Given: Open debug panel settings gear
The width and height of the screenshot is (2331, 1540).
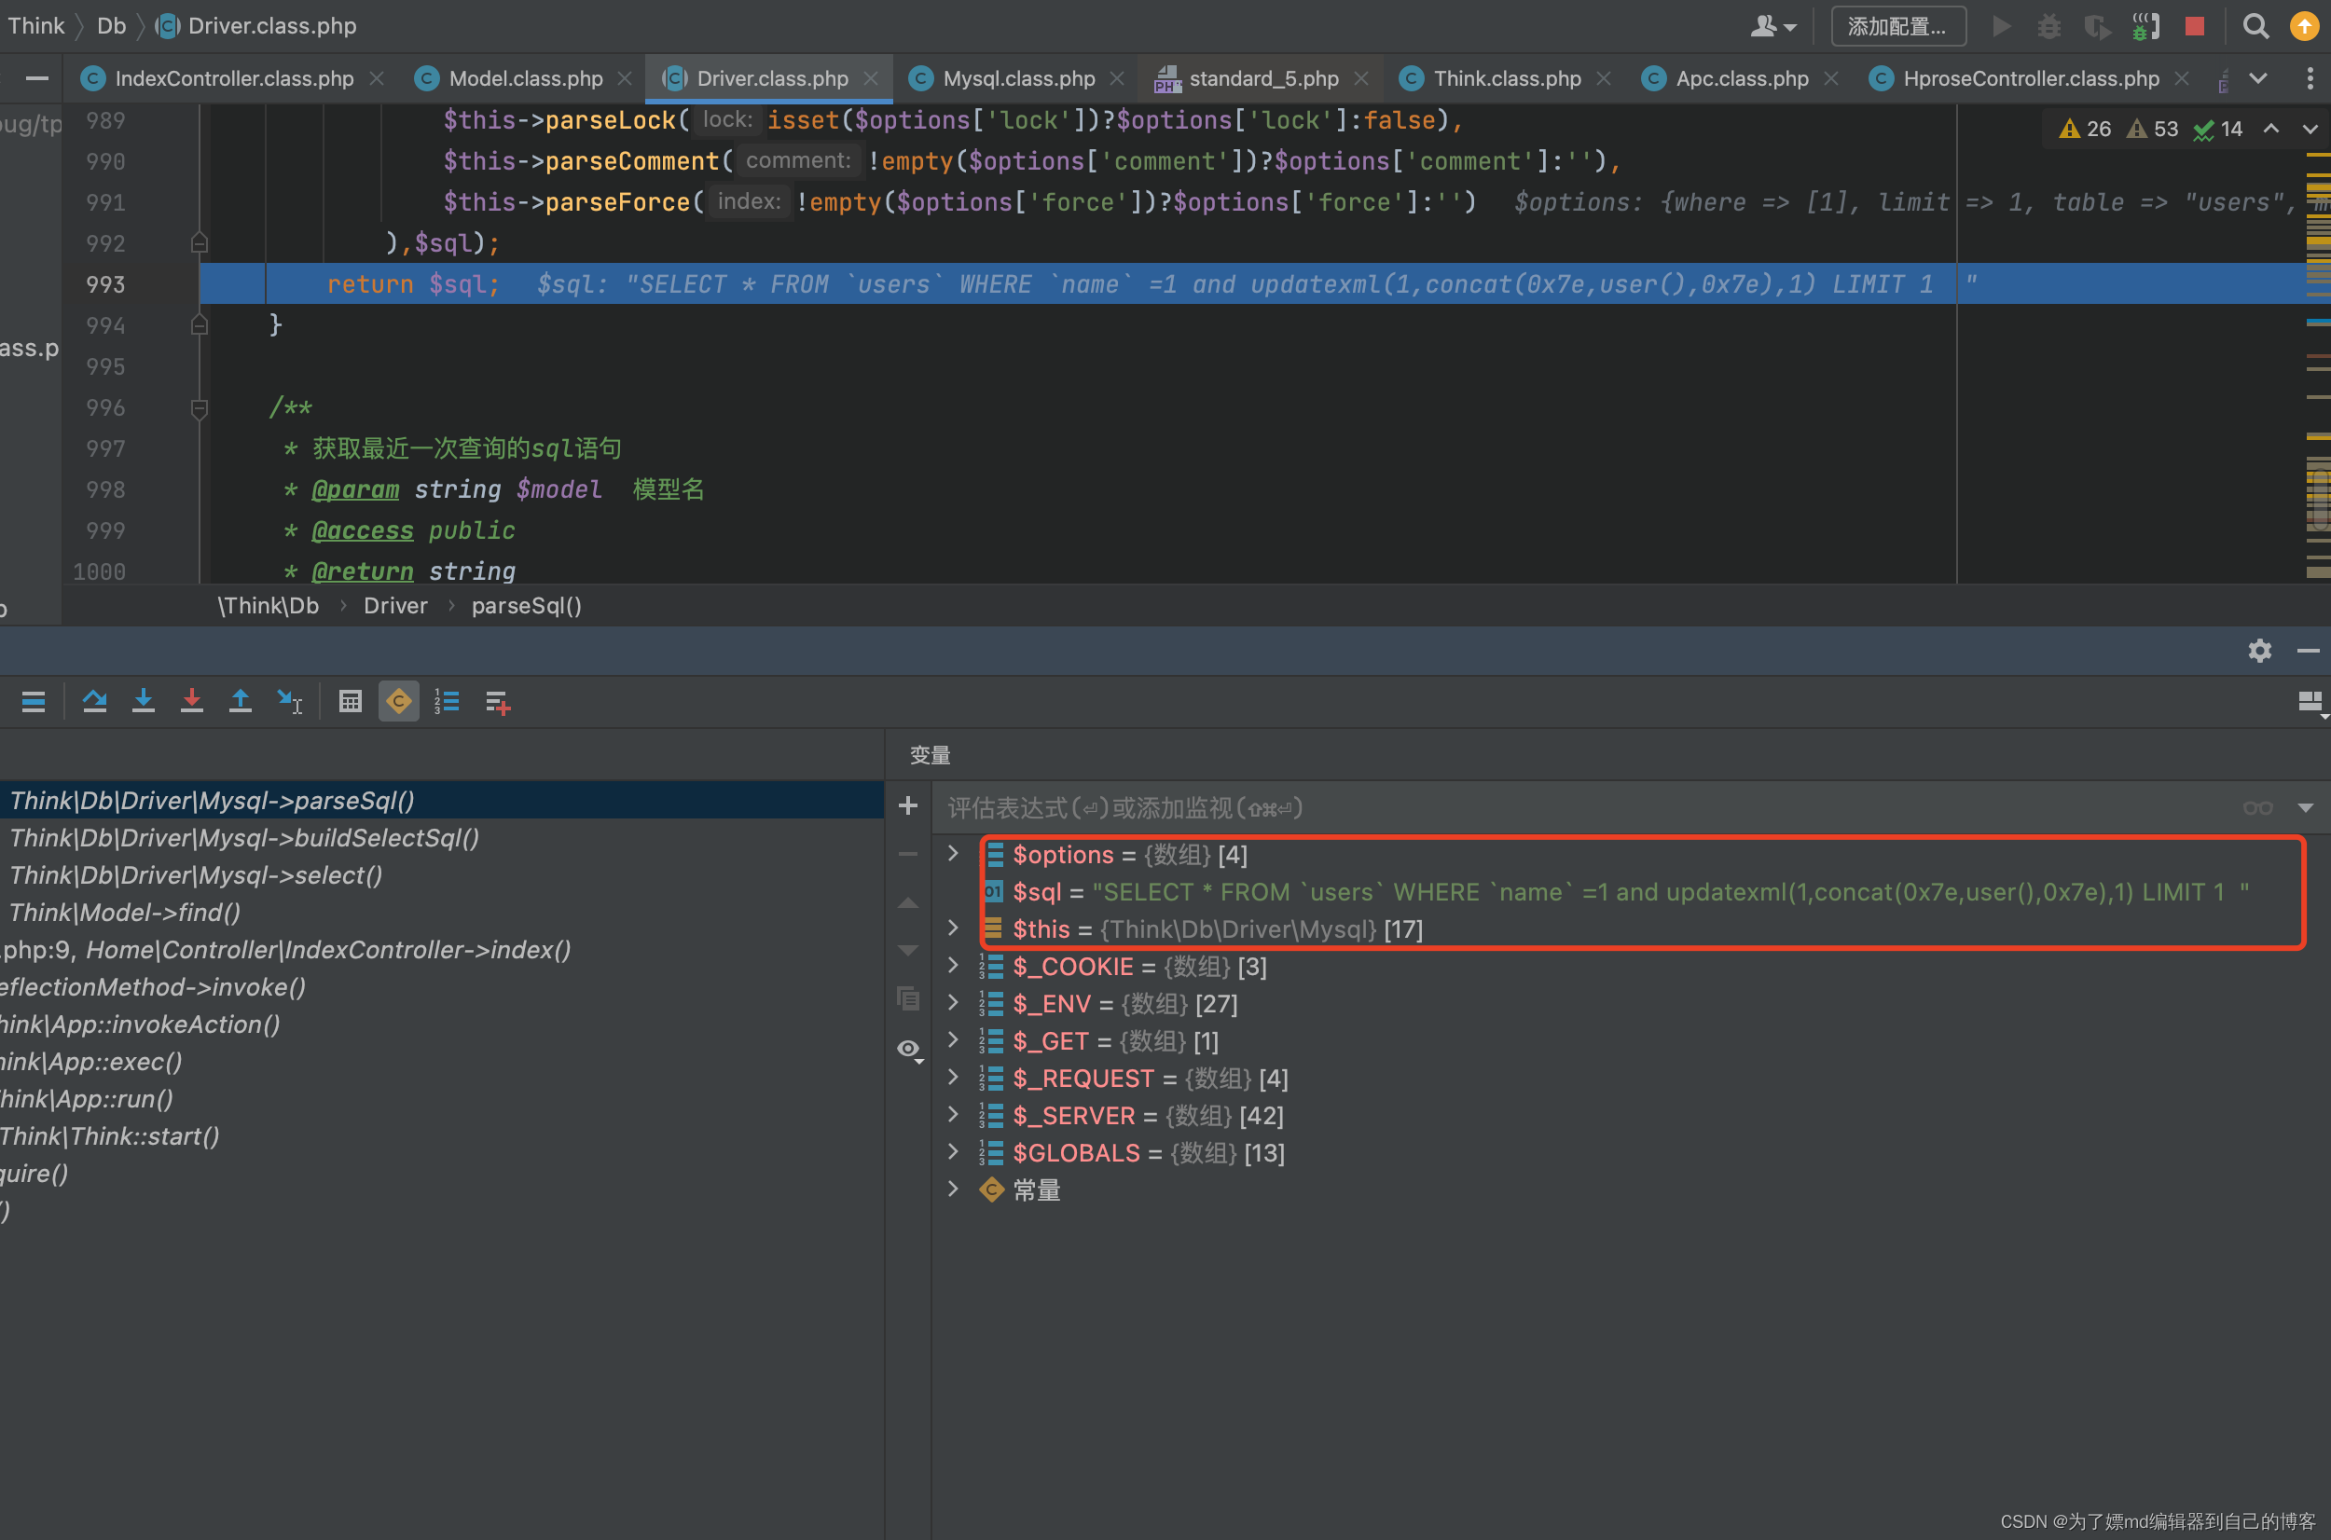Looking at the screenshot, I should 2259,652.
